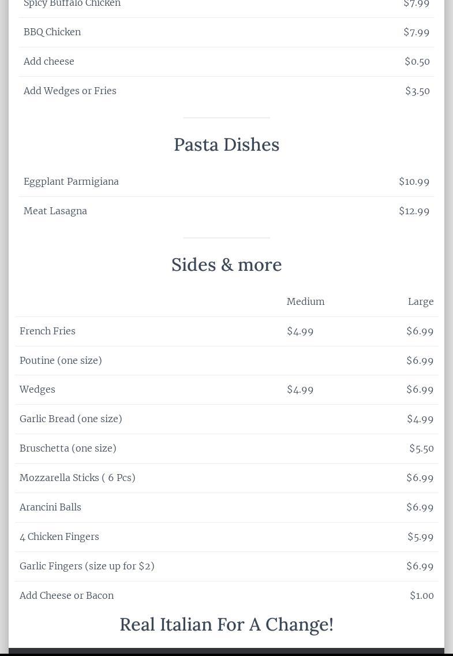Click the Add cheese $0.50 row
The width and height of the screenshot is (453, 656).
(226, 61)
